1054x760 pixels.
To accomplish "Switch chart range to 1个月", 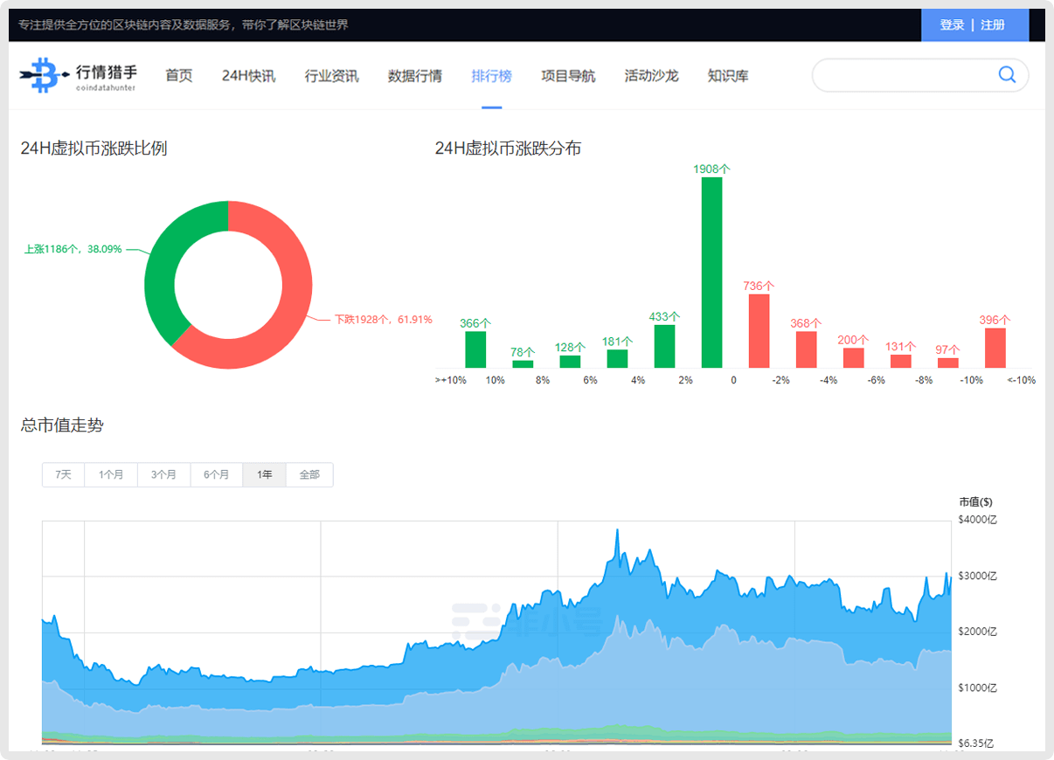I will pyautogui.click(x=111, y=475).
